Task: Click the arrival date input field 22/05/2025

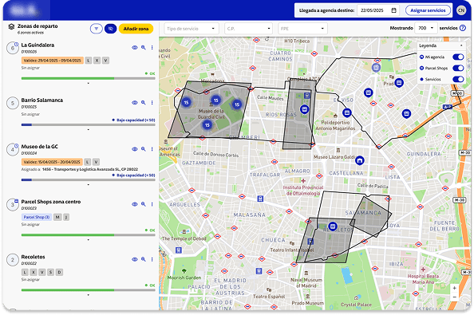Action: [378, 10]
